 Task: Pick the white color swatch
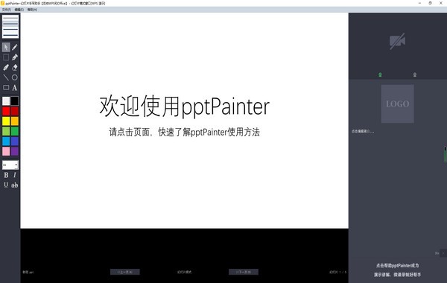pos(6,101)
